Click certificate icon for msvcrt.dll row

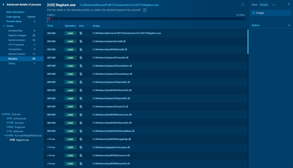coord(81,155)
